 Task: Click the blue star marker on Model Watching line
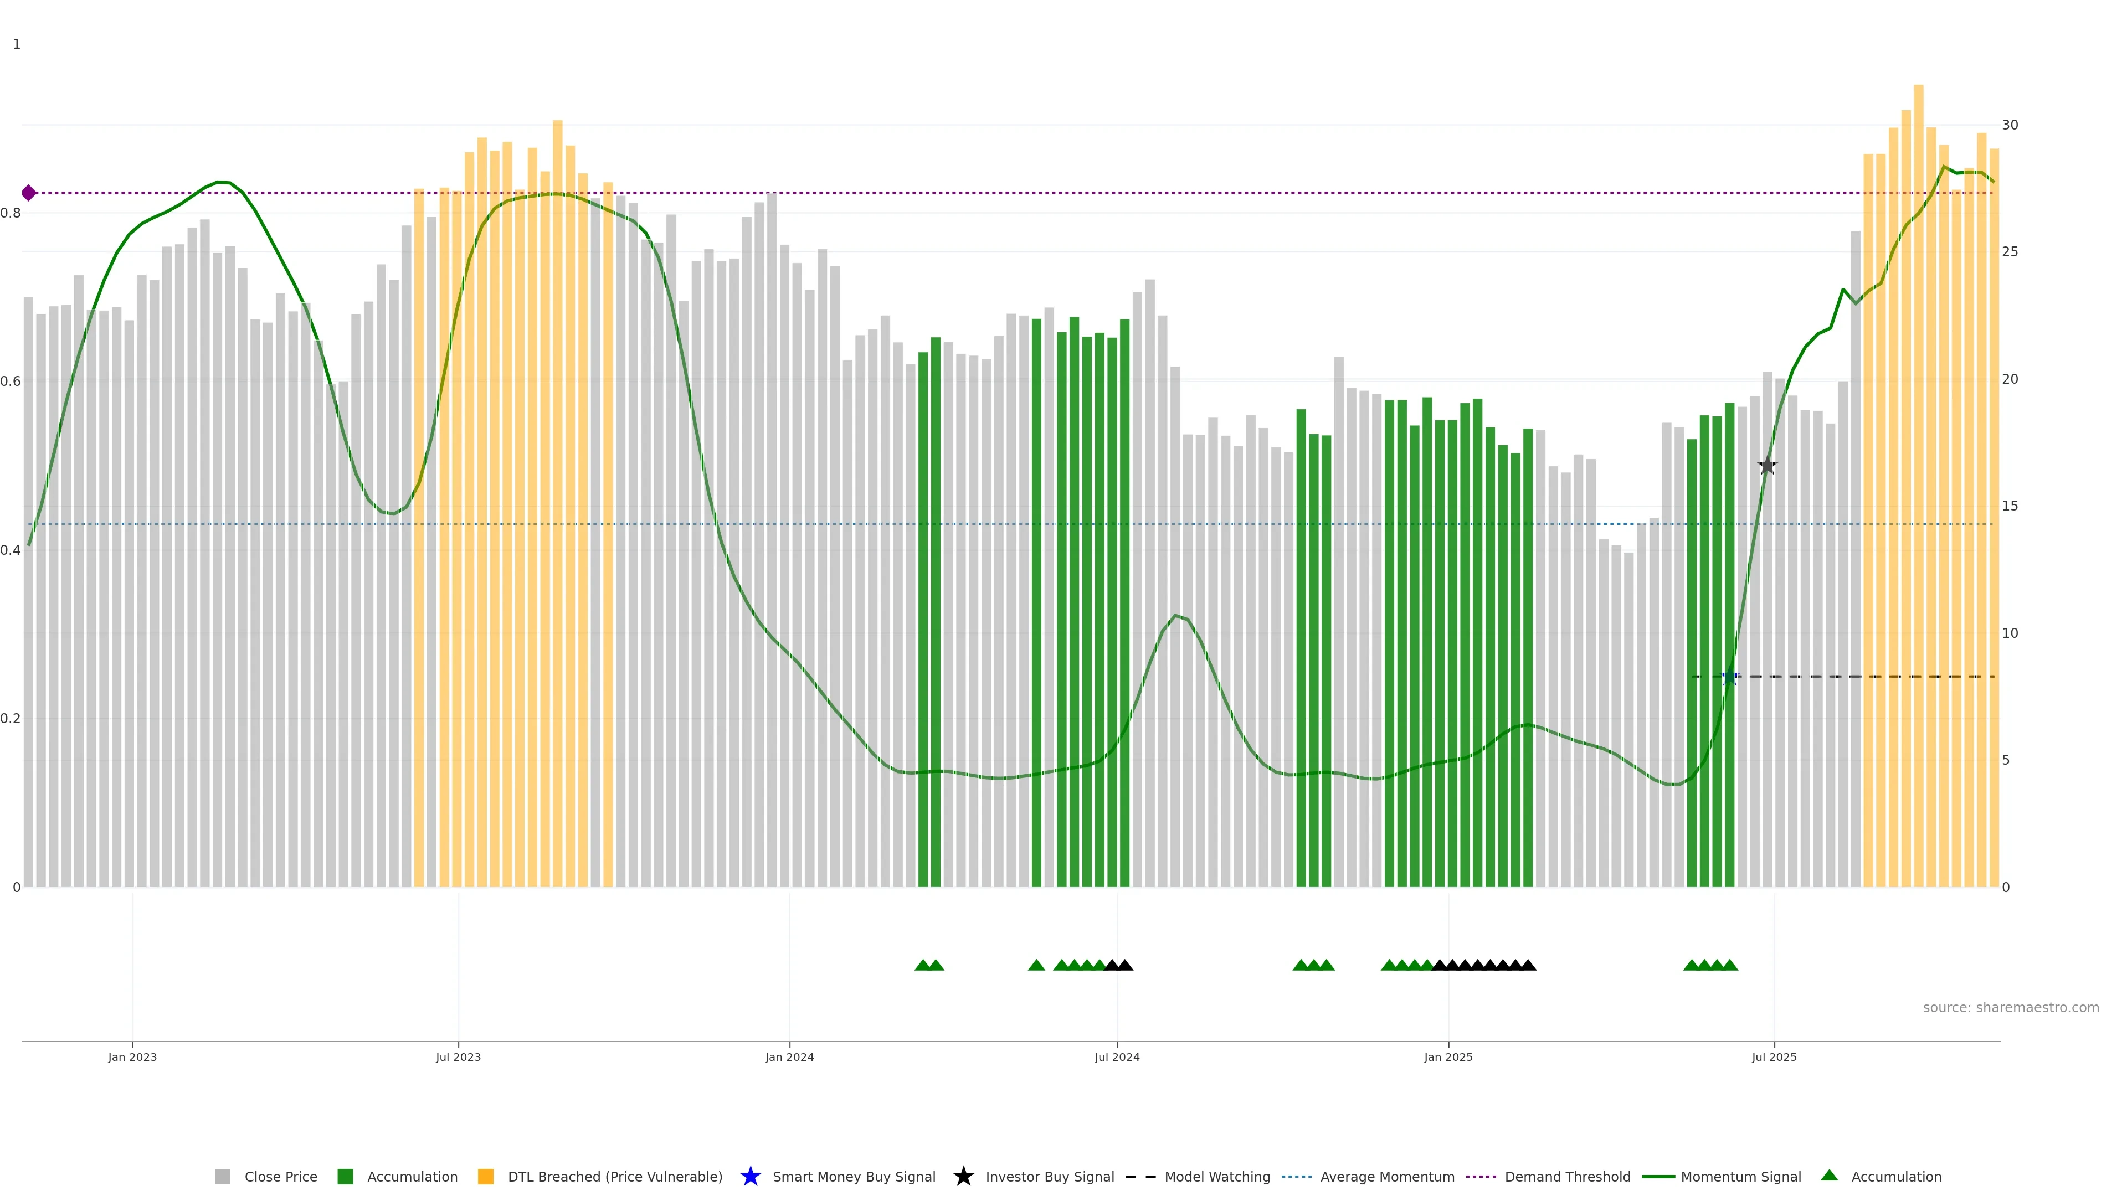1730,677
